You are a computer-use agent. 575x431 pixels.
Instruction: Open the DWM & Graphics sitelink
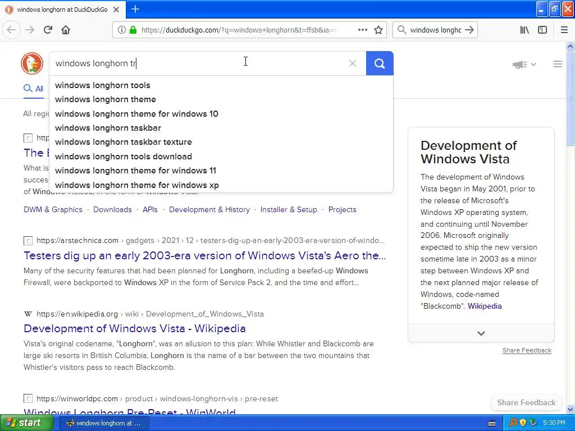[x=53, y=210]
